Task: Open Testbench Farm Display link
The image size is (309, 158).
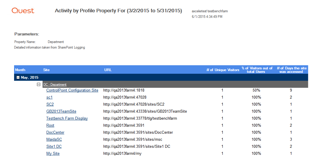Action: tap(67, 118)
